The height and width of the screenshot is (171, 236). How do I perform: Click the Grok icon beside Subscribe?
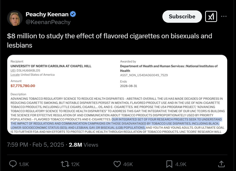pos(211,17)
